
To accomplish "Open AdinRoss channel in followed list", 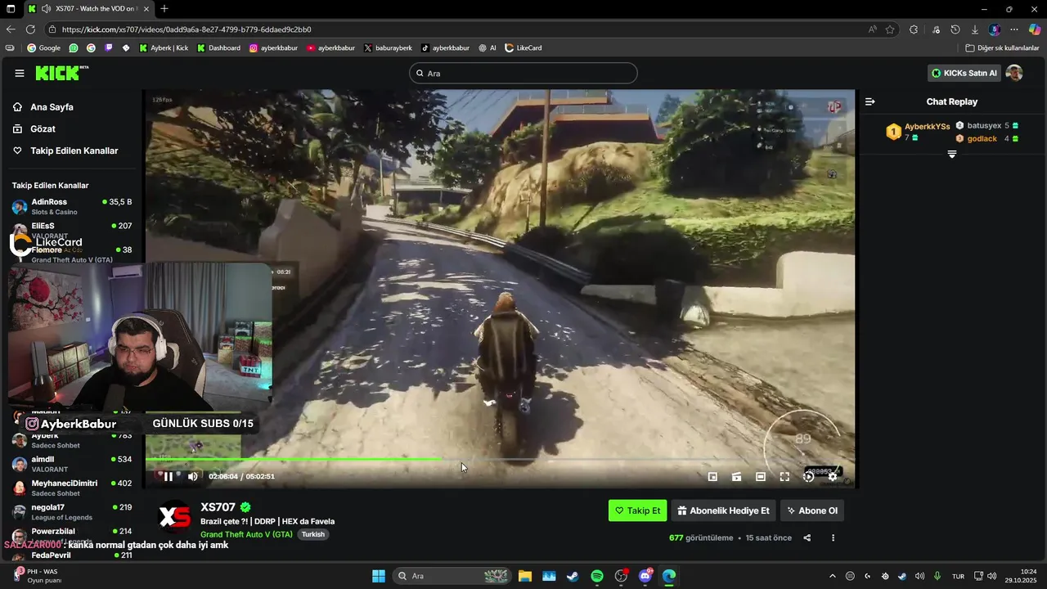I will 71,206.
